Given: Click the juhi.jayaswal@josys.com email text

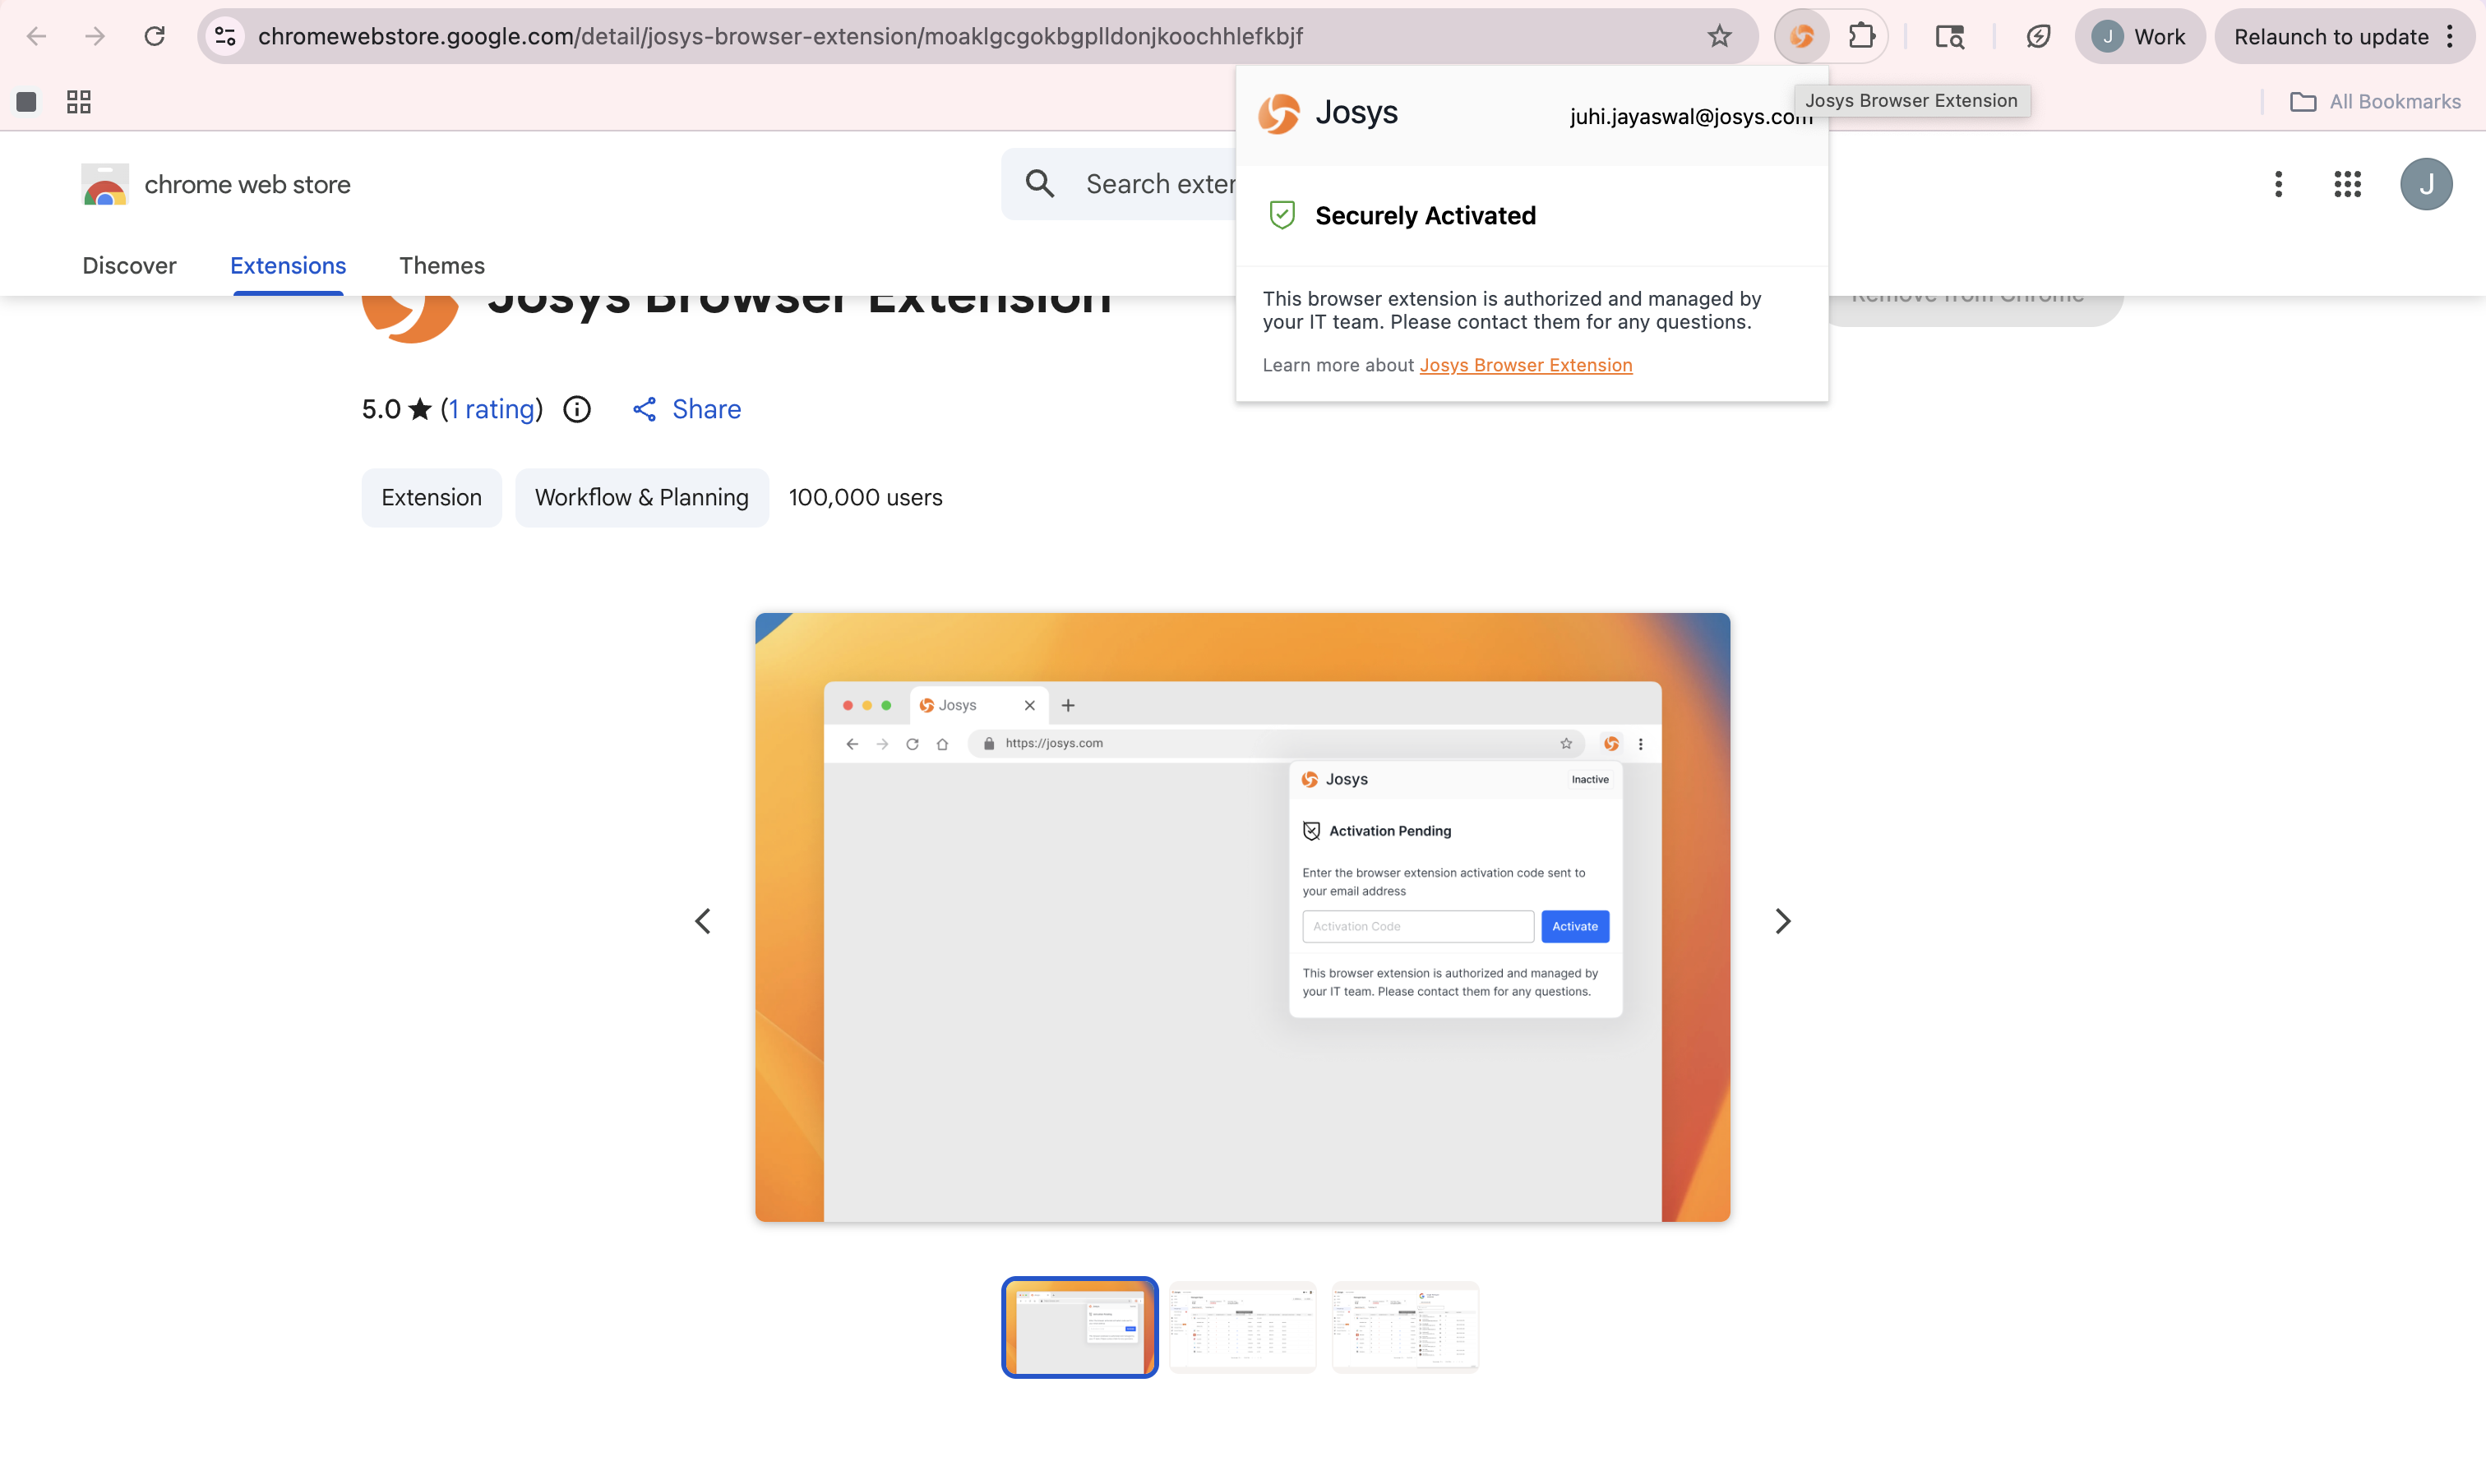Looking at the screenshot, I should (1691, 116).
